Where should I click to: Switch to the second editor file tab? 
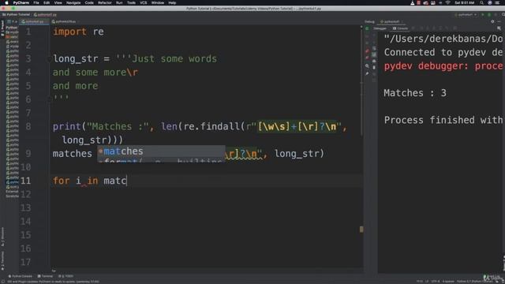(65, 21)
